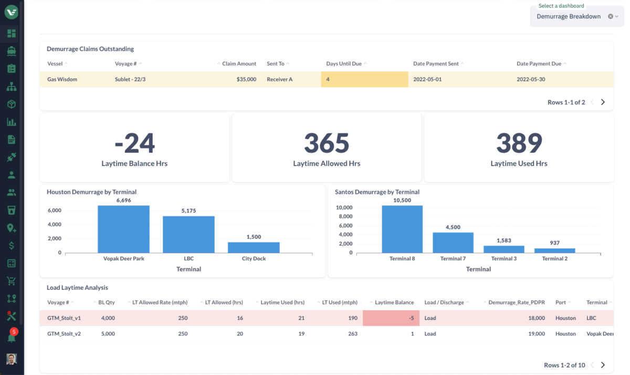Screen dimensions: 630x375
Task: Select the locations map pin icon
Action: (11, 227)
